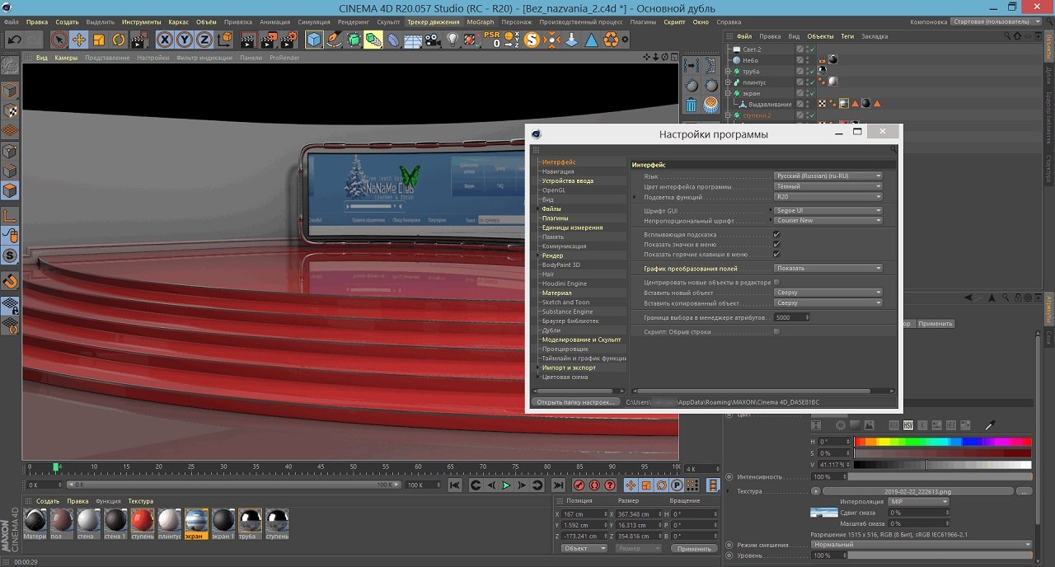
Task: Open the Шрифт GUI Segoe UI dropdown
Action: [828, 211]
